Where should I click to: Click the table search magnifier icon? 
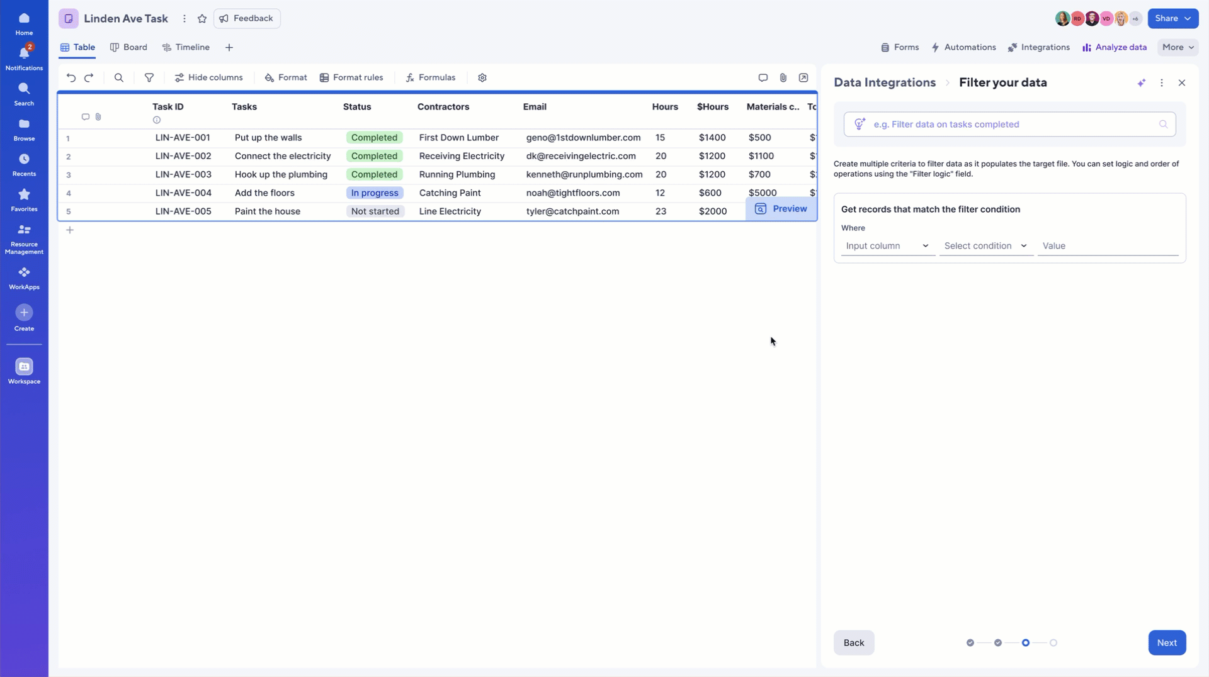(118, 78)
